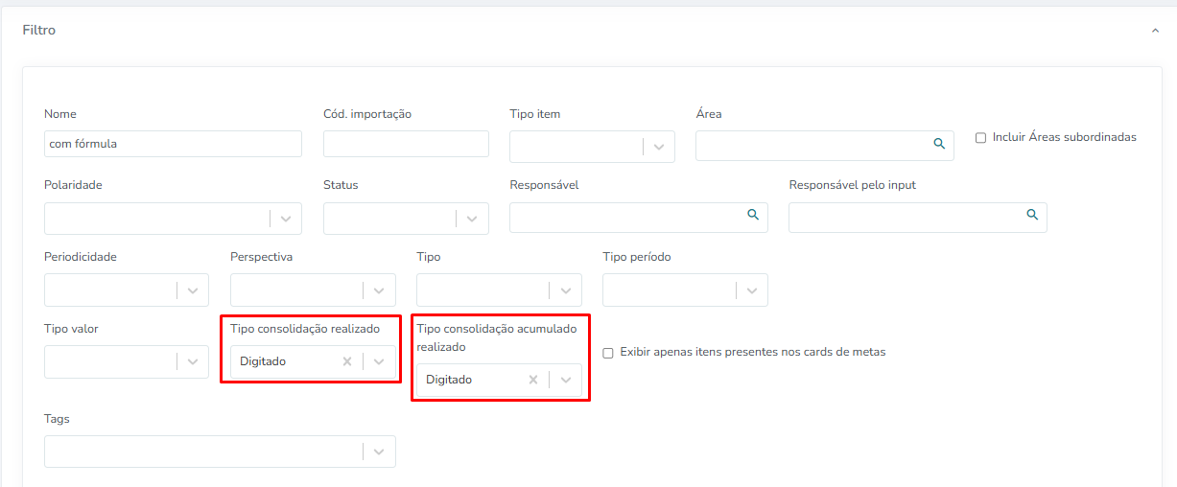Viewport: 1177px width, 487px height.
Task: Expand the Perspectiva dropdown
Action: pyautogui.click(x=379, y=290)
